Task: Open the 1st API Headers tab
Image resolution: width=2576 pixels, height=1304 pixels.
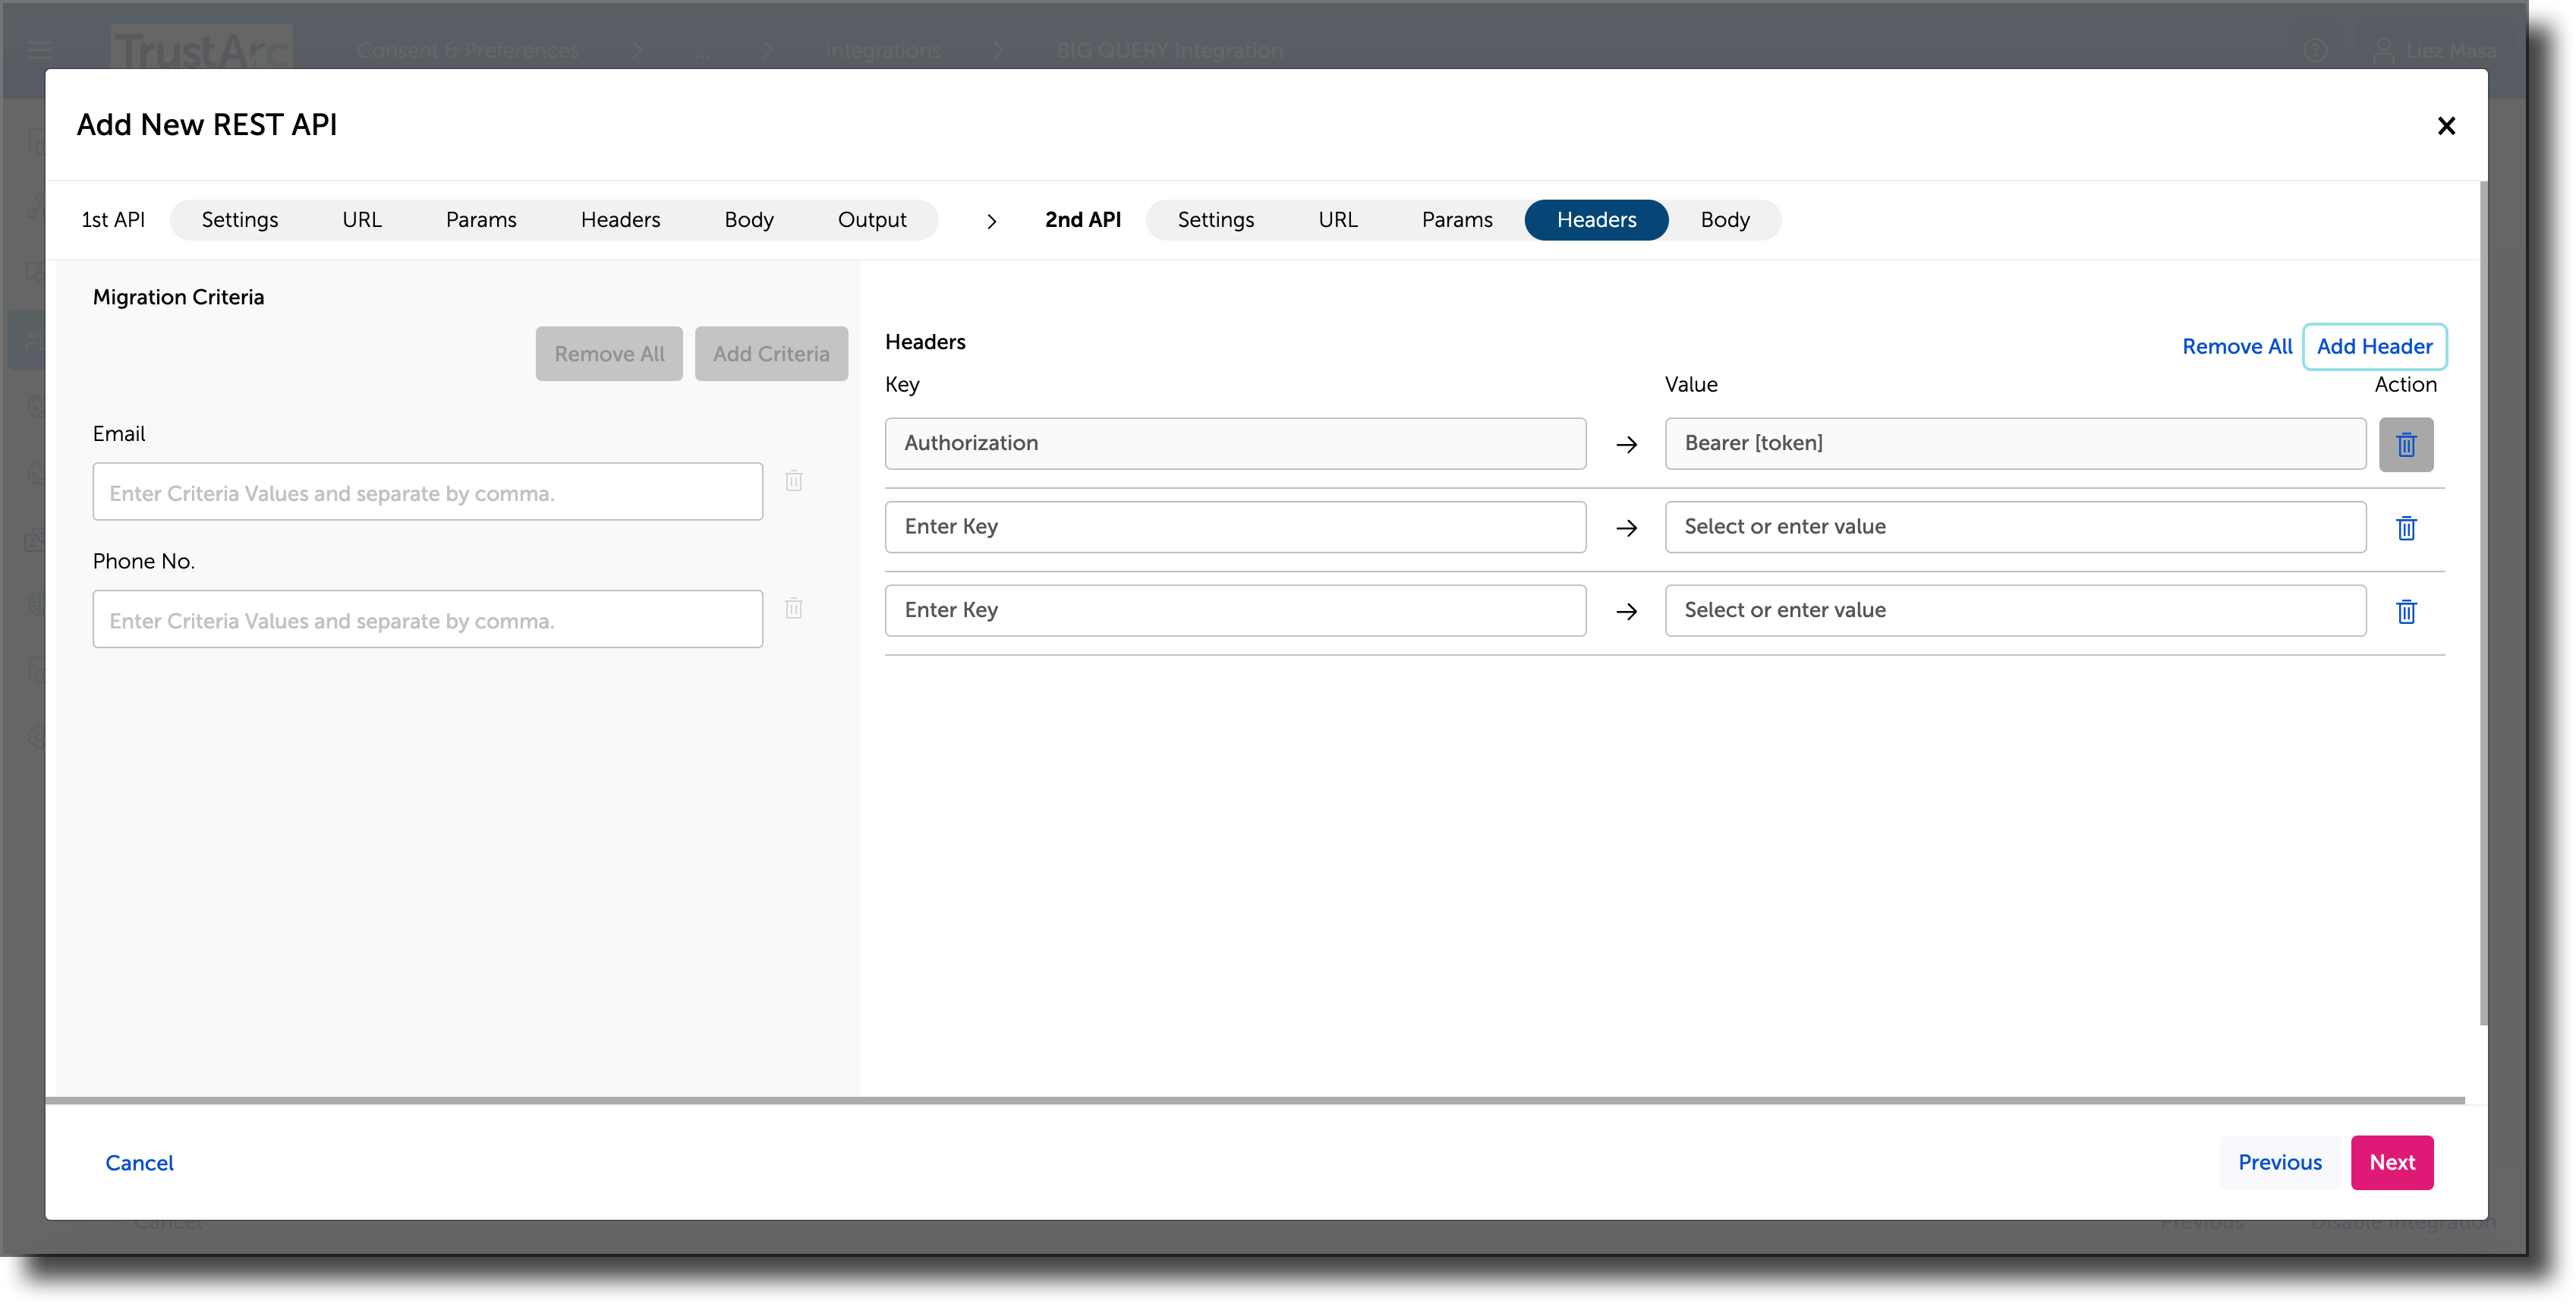Action: (620, 220)
